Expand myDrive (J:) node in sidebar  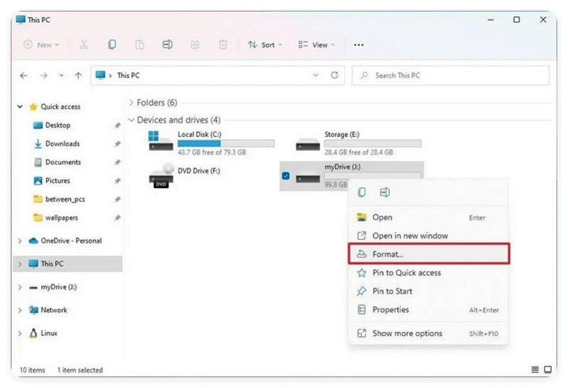(20, 287)
